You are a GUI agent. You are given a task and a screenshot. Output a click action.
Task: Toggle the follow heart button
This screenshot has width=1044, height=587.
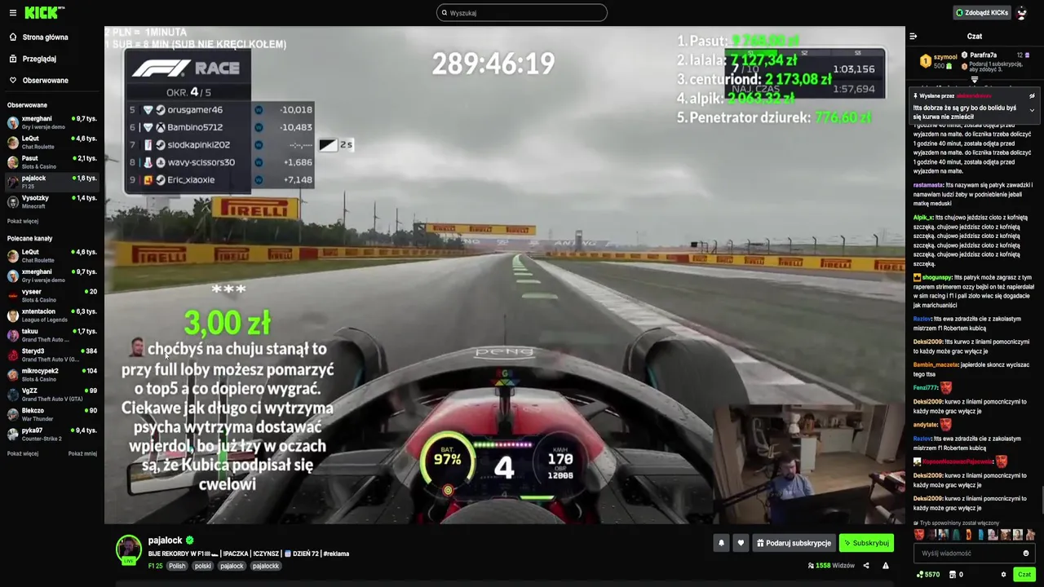point(741,543)
